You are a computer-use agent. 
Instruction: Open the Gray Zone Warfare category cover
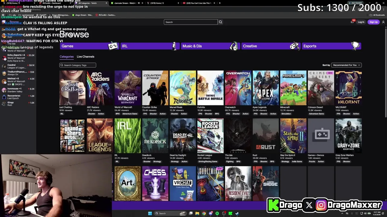coord(348,136)
